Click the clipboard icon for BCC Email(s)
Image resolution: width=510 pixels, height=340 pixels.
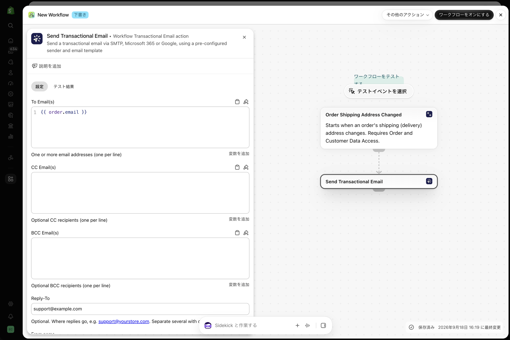coord(237,233)
